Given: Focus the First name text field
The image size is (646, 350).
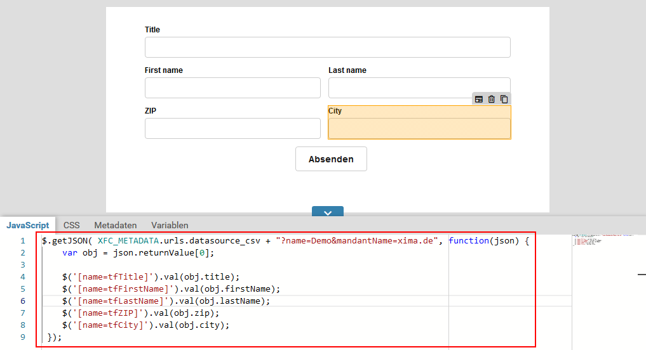Looking at the screenshot, I should [x=232, y=88].
